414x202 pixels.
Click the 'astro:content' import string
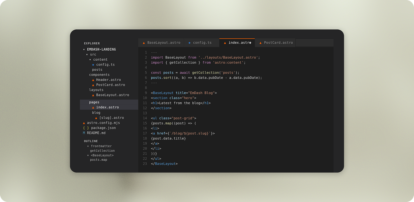tap(228, 63)
